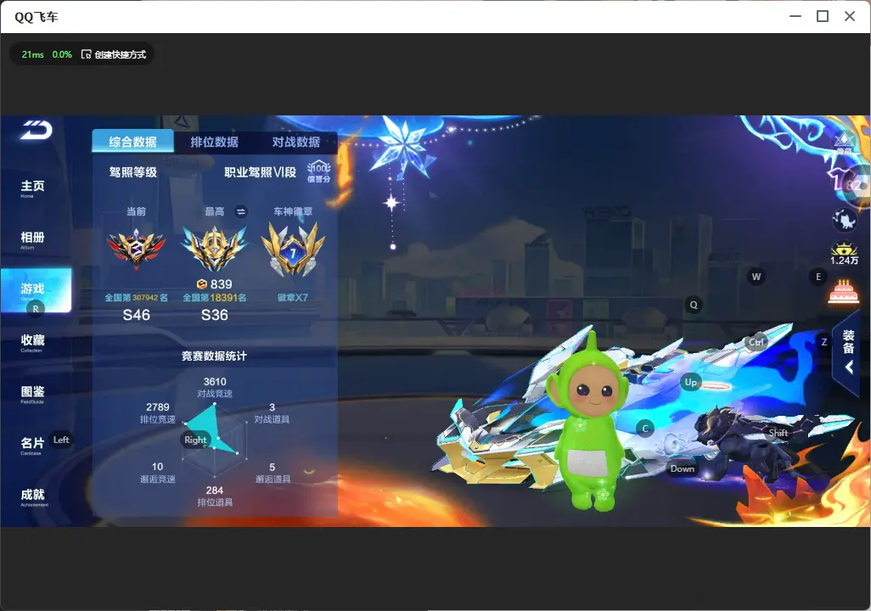Click the 职业驾照VI段 license level text
871x611 pixels.
pos(260,172)
